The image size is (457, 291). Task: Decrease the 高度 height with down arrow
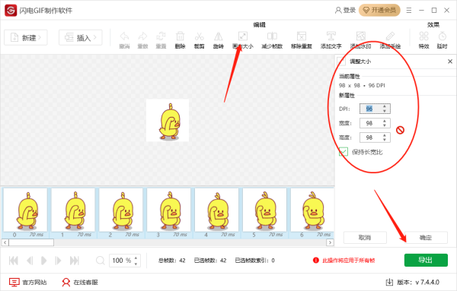click(x=385, y=140)
